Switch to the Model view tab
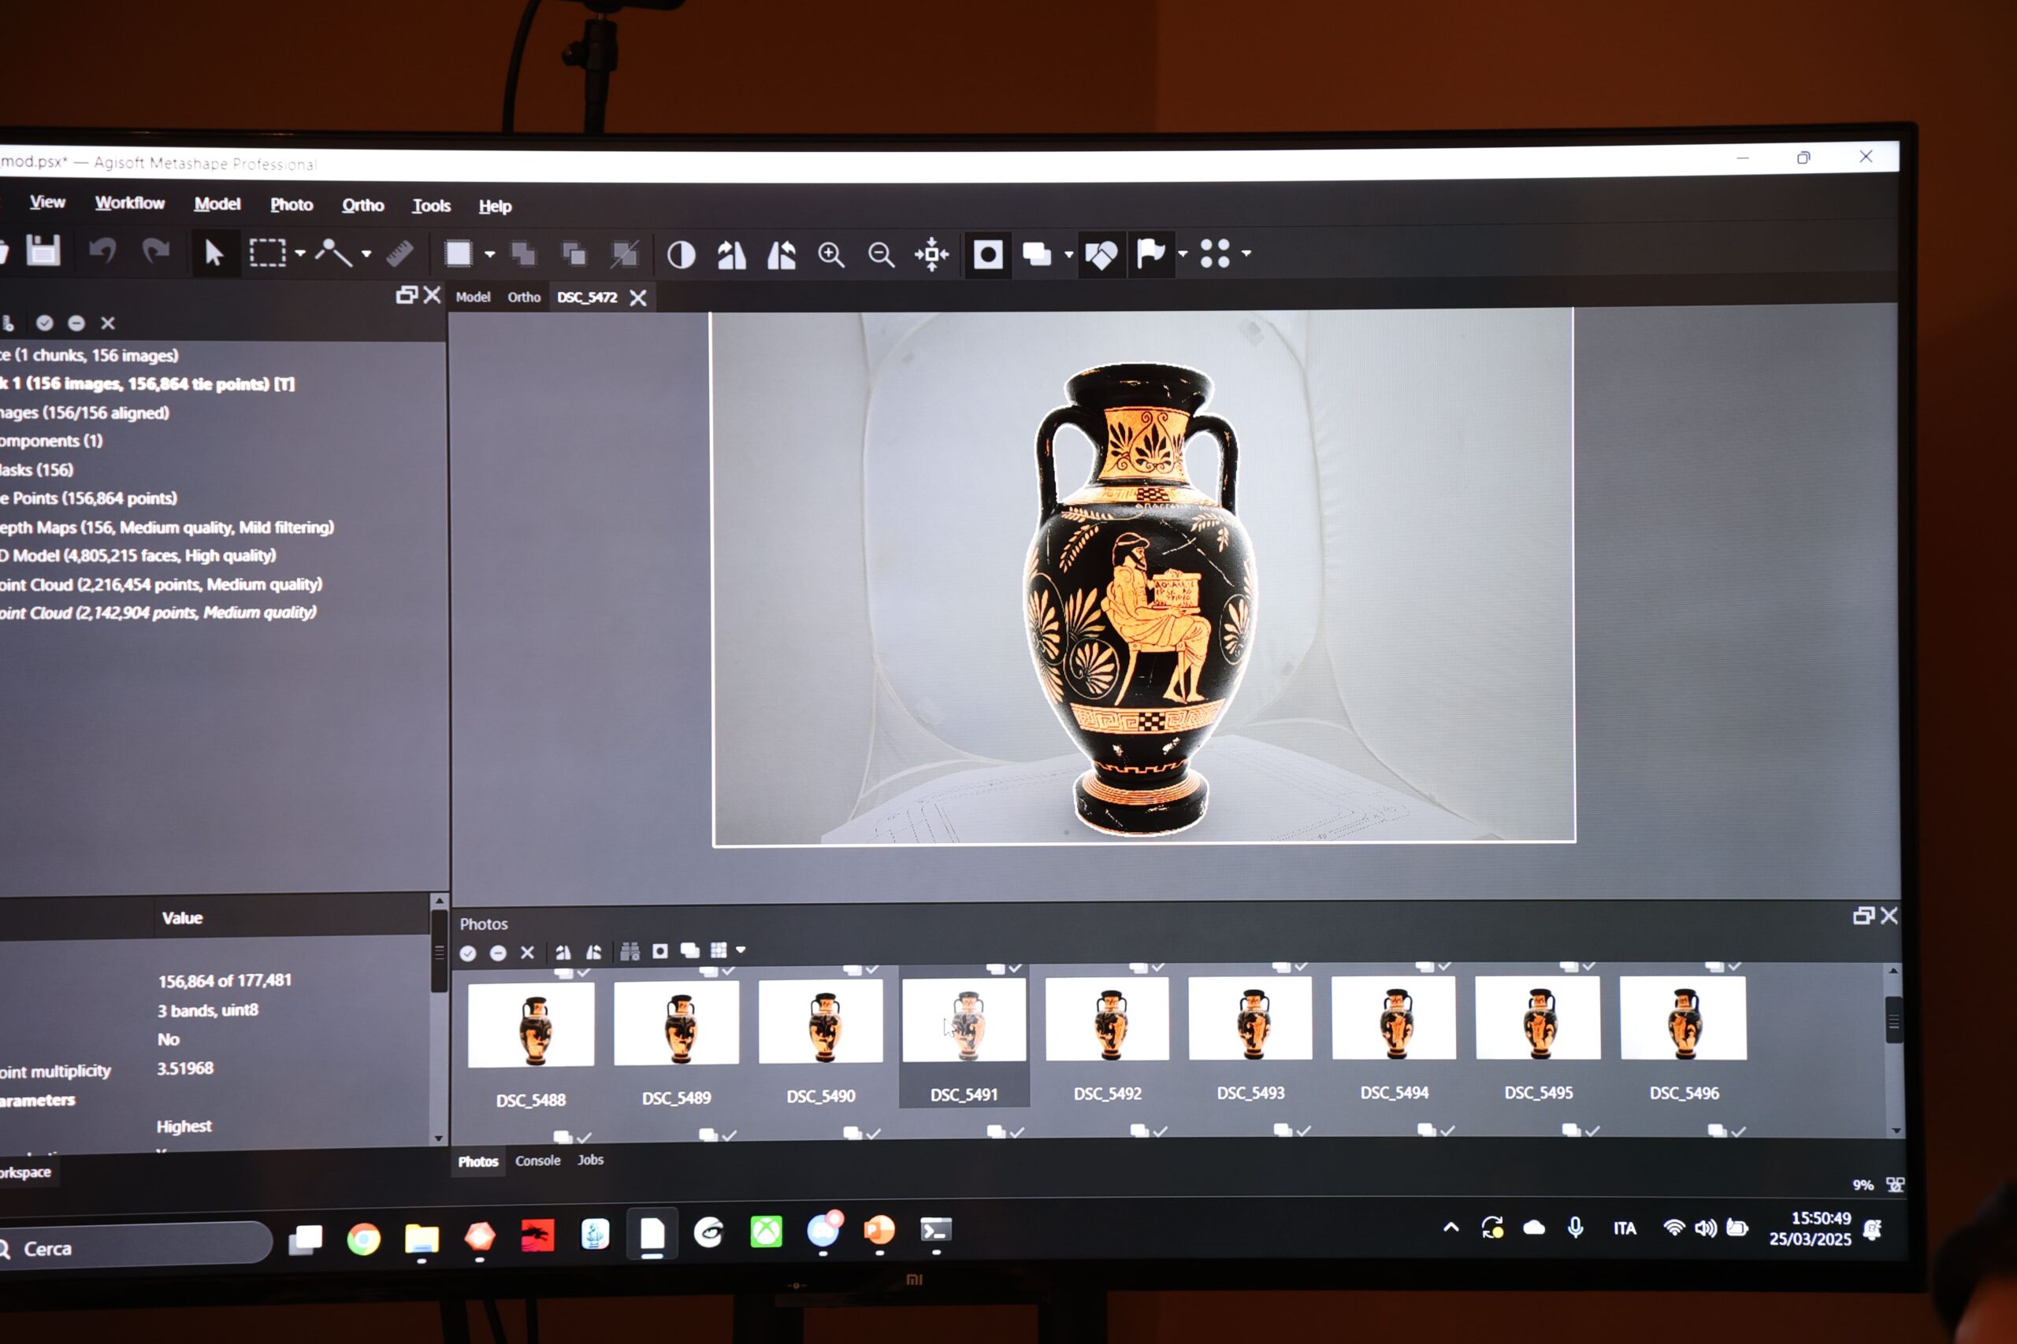The image size is (2017, 1344). [473, 298]
